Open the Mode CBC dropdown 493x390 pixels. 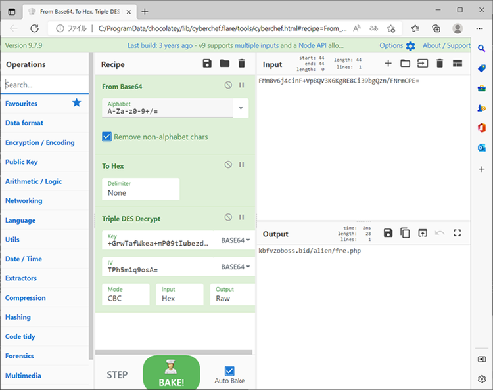click(126, 294)
